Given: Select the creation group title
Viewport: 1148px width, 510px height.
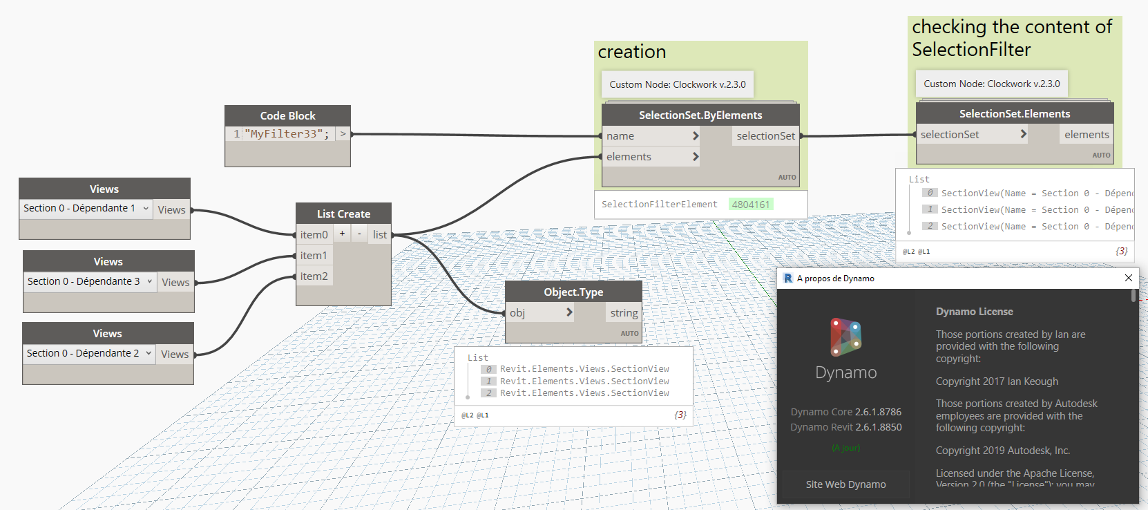Looking at the screenshot, I should (632, 52).
